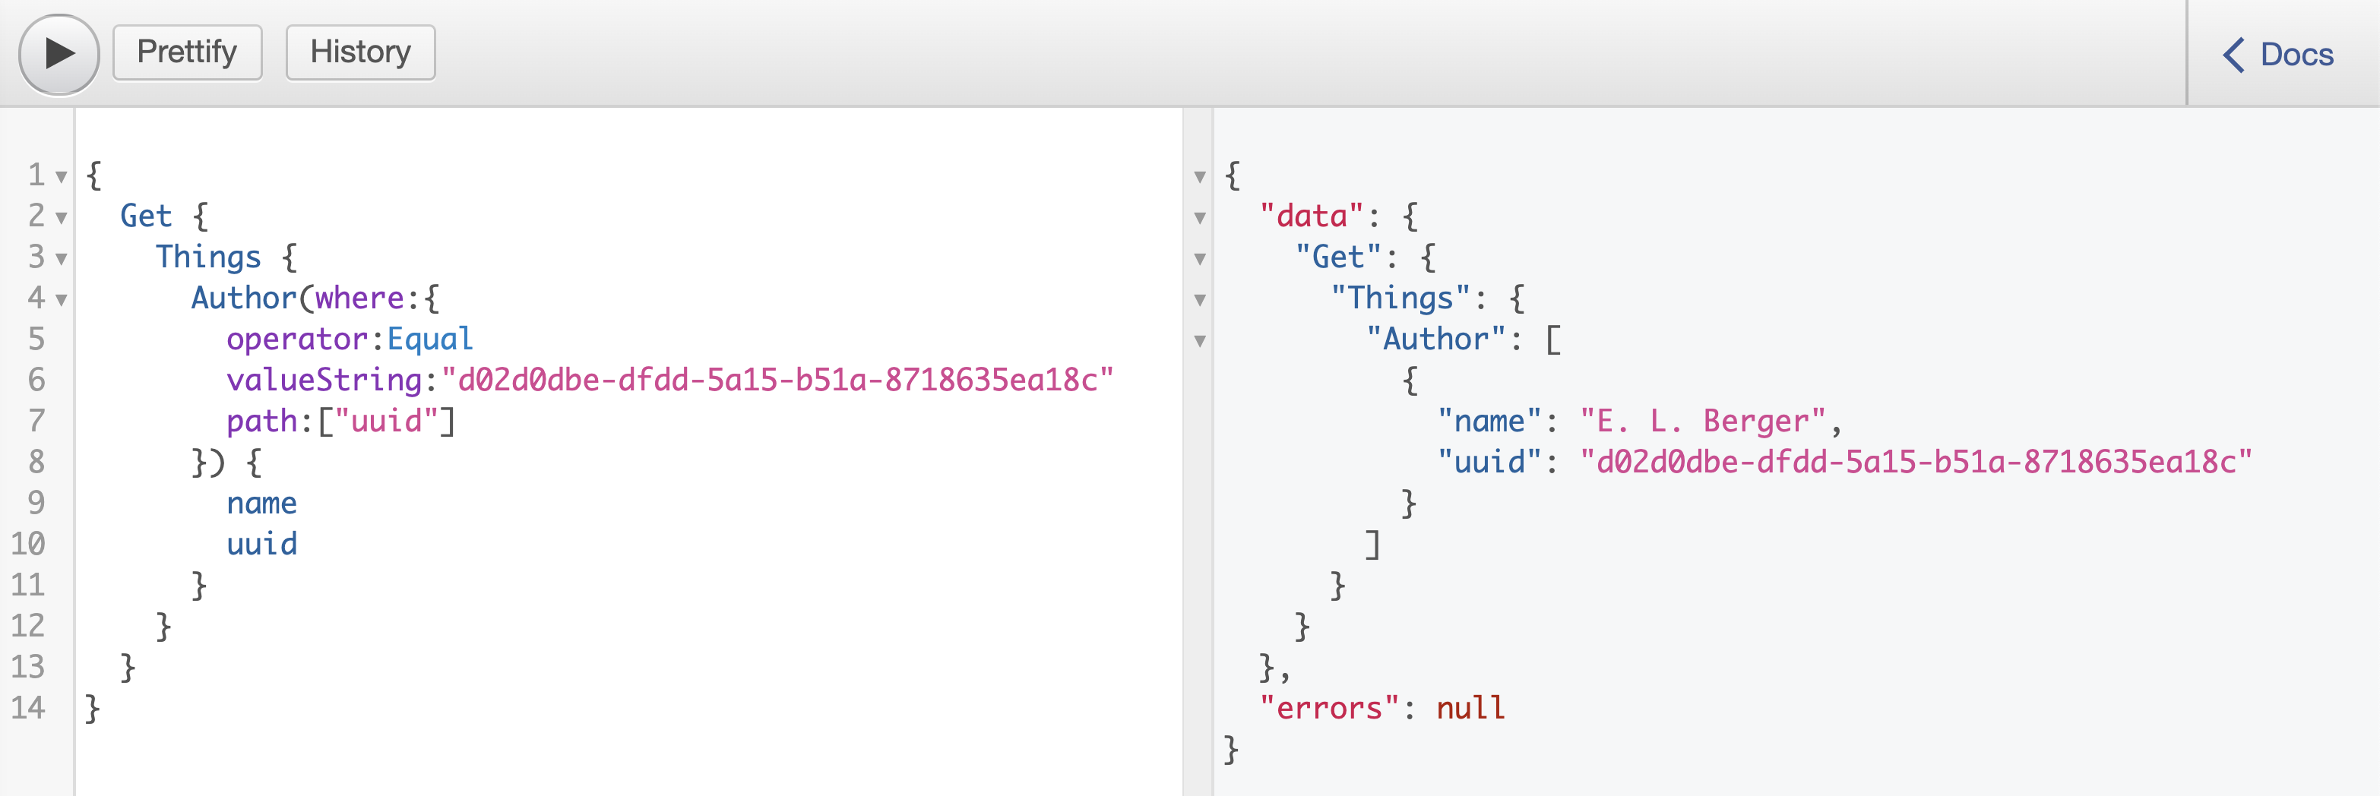Select the uuid field on line 10
The image size is (2380, 796).
click(262, 543)
